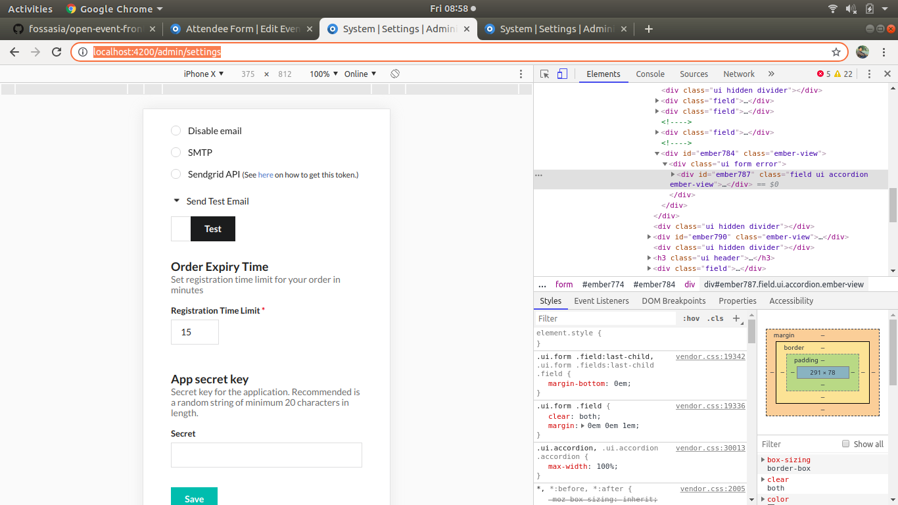
Task: Click the Test button
Action: (x=212, y=228)
